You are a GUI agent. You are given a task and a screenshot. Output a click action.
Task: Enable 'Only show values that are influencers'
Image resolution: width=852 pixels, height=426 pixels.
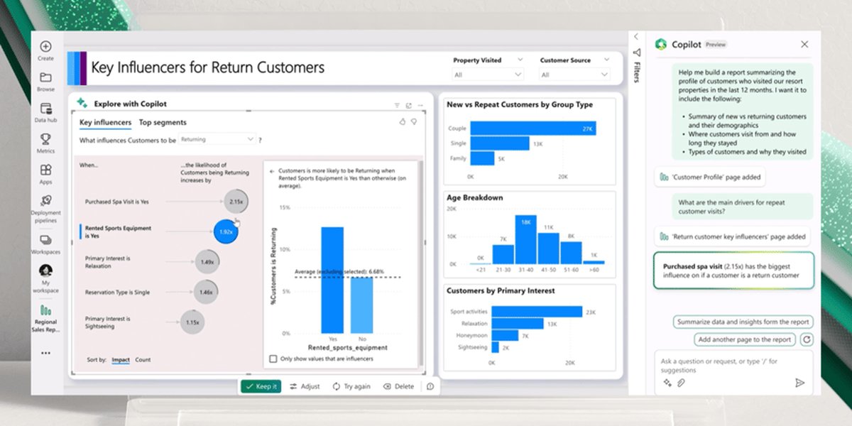[x=272, y=359]
